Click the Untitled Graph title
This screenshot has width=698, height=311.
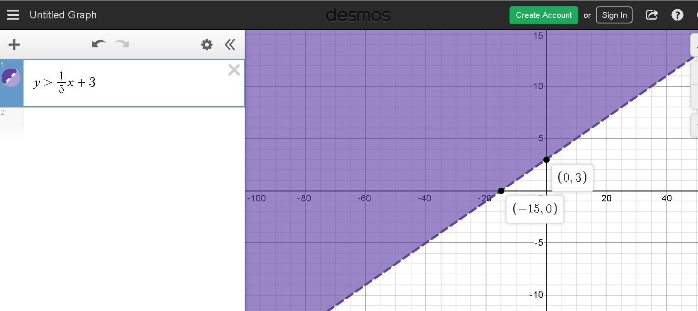63,15
